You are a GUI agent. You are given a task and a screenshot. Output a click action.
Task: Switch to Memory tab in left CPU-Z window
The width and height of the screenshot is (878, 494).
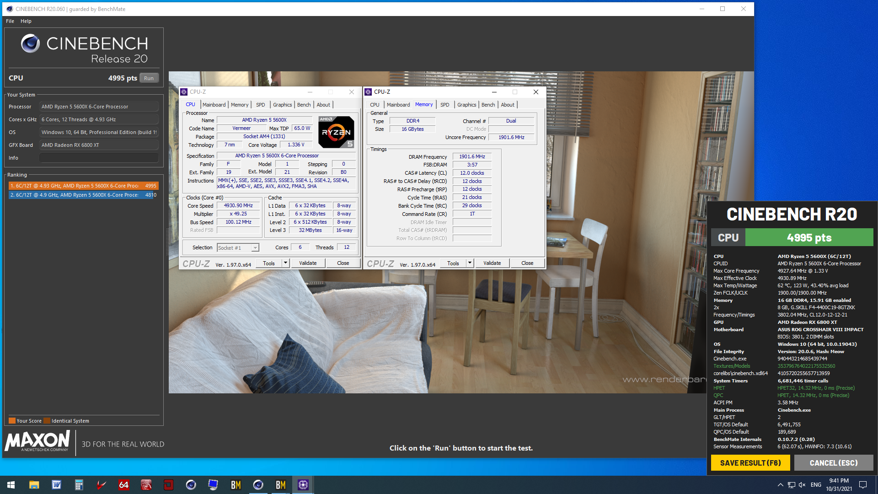pyautogui.click(x=240, y=105)
